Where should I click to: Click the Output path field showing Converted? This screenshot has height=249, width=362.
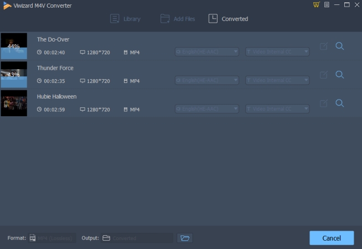click(x=137, y=238)
